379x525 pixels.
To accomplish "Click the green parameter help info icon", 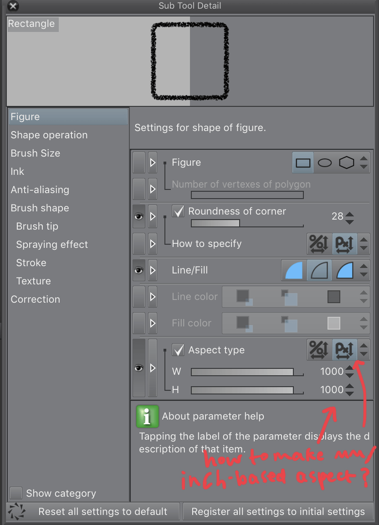I will (x=147, y=416).
